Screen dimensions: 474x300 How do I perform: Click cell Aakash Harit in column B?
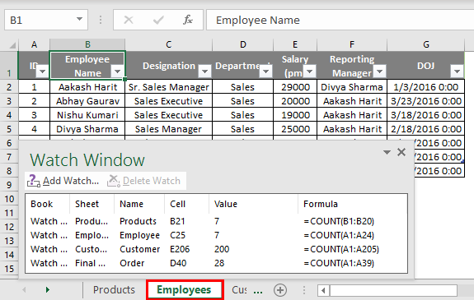click(87, 87)
